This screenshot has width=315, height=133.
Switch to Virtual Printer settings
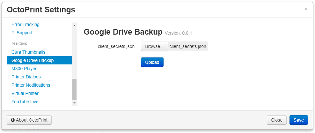point(25,93)
